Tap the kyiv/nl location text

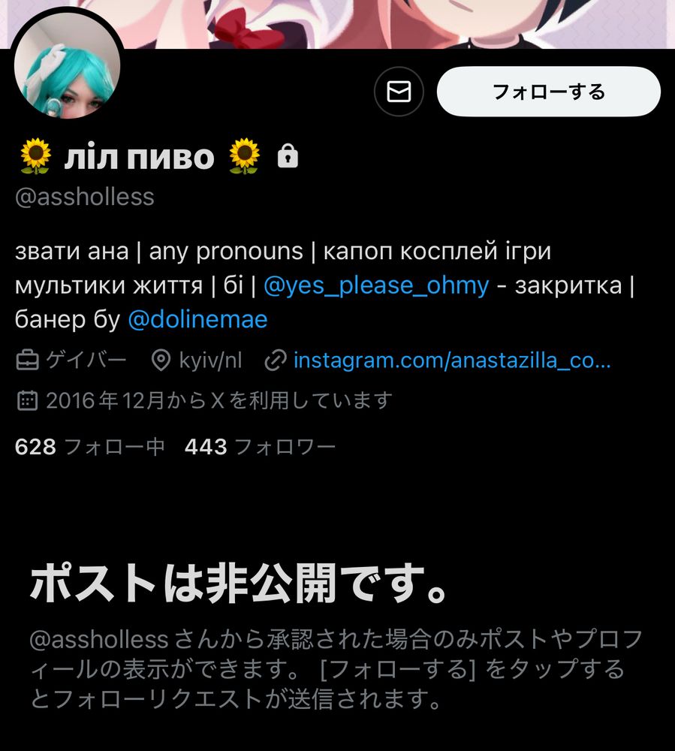(211, 360)
